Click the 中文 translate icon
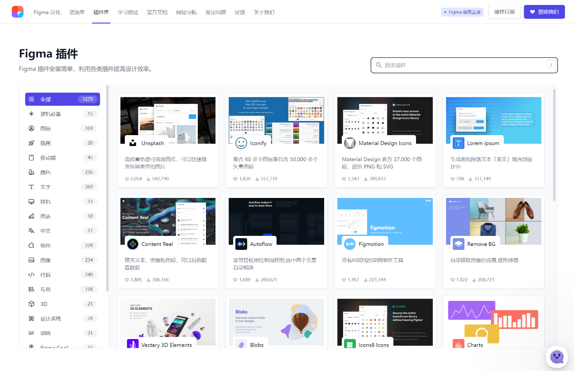The width and height of the screenshot is (574, 371). (x=31, y=231)
